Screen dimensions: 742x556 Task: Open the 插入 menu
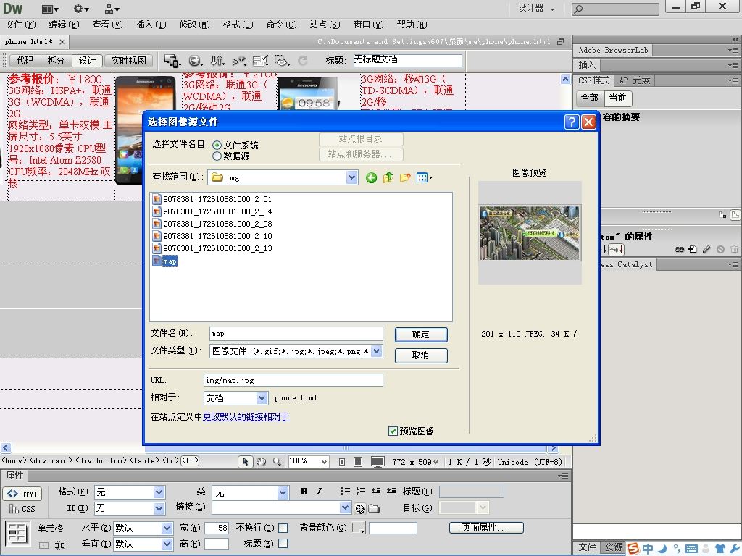pos(151,25)
